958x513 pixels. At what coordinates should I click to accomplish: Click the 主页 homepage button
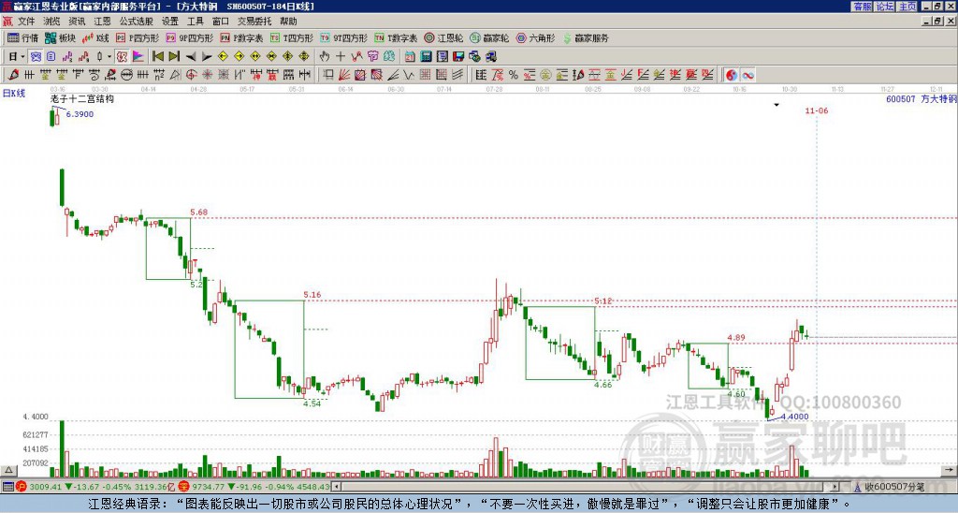907,7
